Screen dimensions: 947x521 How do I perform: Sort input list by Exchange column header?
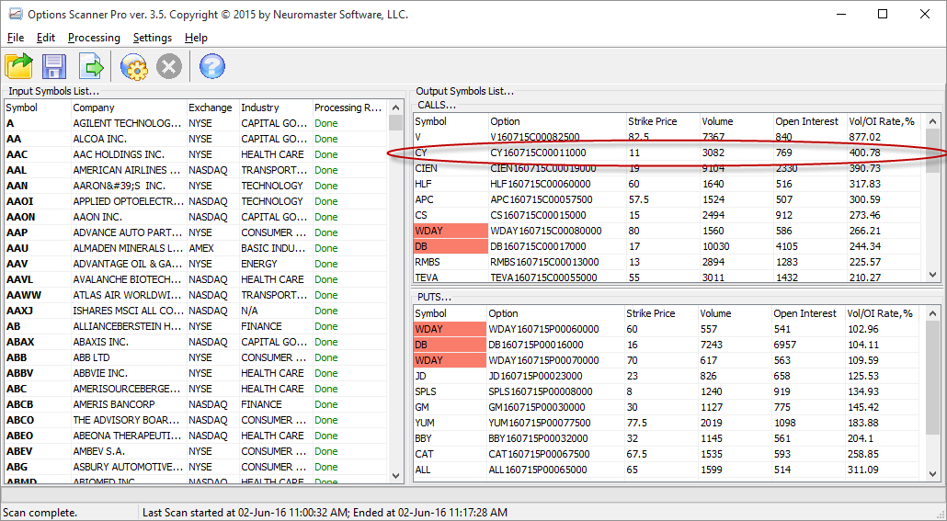[x=212, y=108]
